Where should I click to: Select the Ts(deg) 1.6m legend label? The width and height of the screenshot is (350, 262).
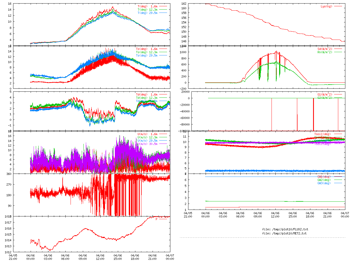[x=147, y=49]
